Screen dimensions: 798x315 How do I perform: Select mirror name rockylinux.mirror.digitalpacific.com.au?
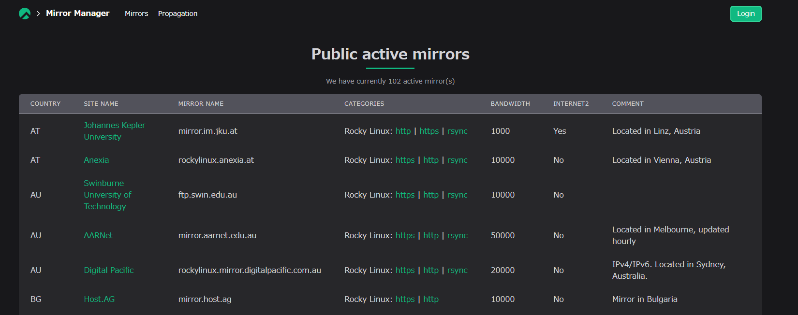coord(250,270)
